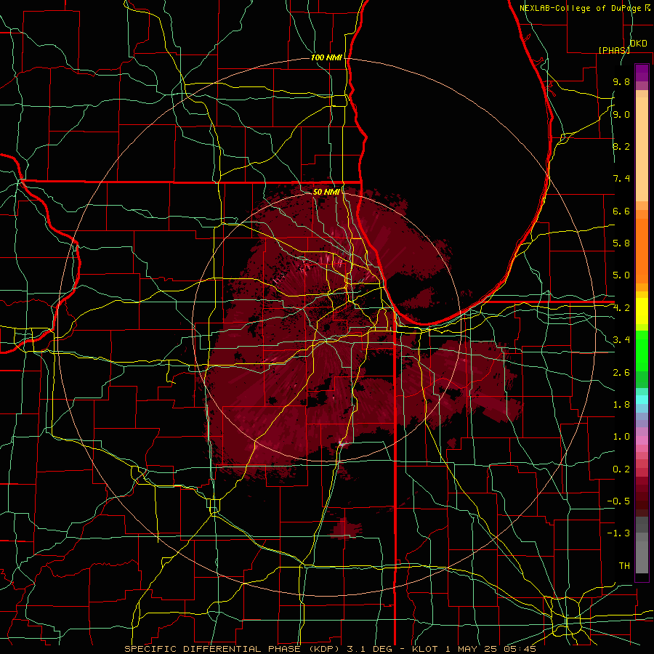Click the 1.8 value on the scale
Viewport: 654px width, 654px height.
click(621, 405)
